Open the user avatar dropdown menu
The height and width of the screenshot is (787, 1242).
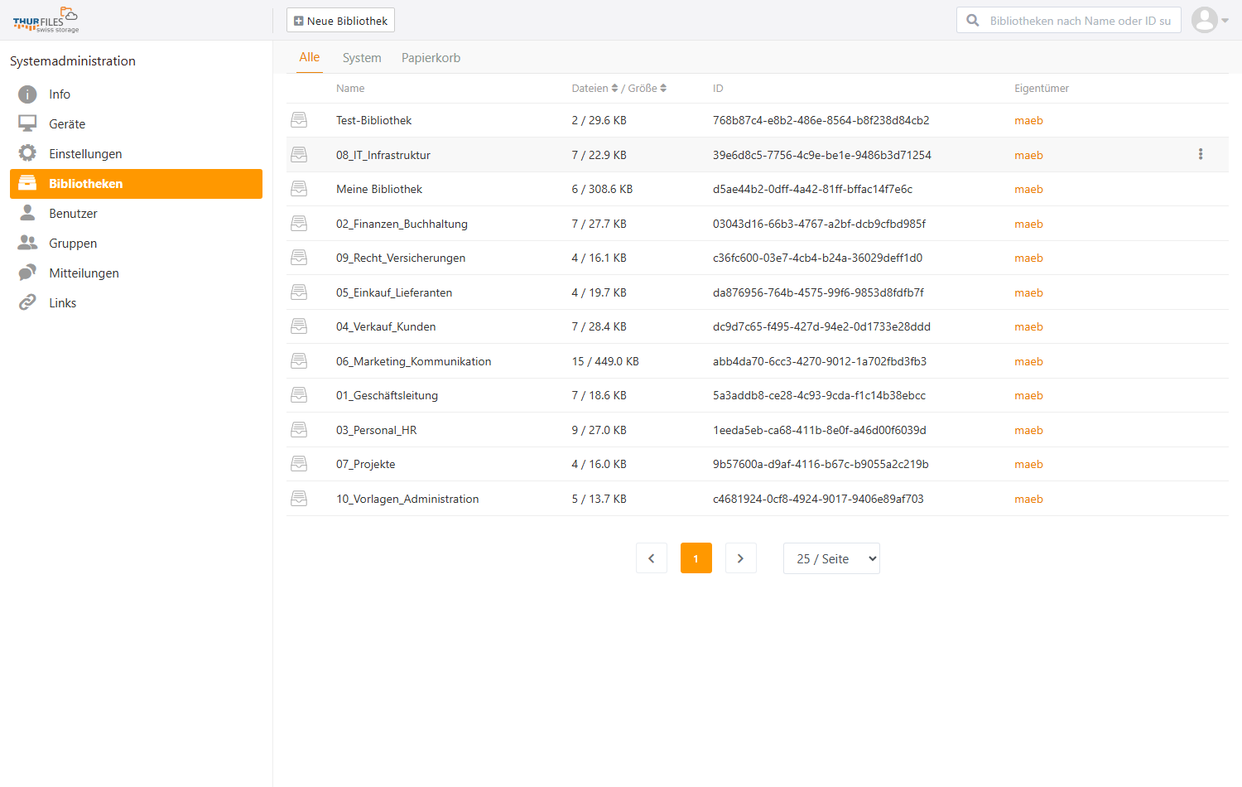pos(1210,20)
